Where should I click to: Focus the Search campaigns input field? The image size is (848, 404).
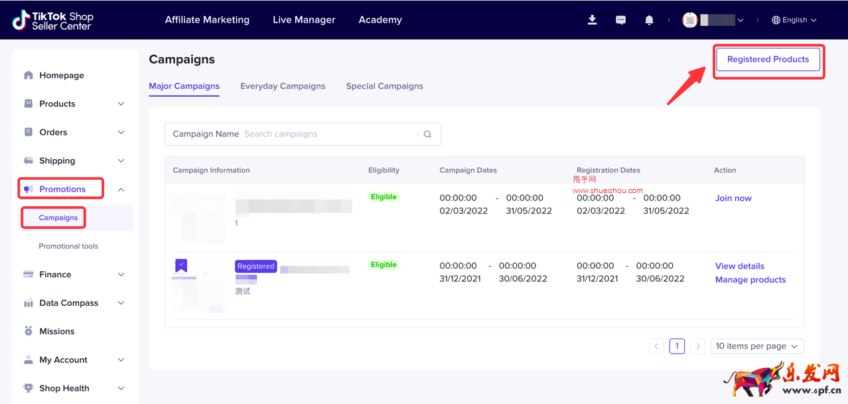pos(328,134)
